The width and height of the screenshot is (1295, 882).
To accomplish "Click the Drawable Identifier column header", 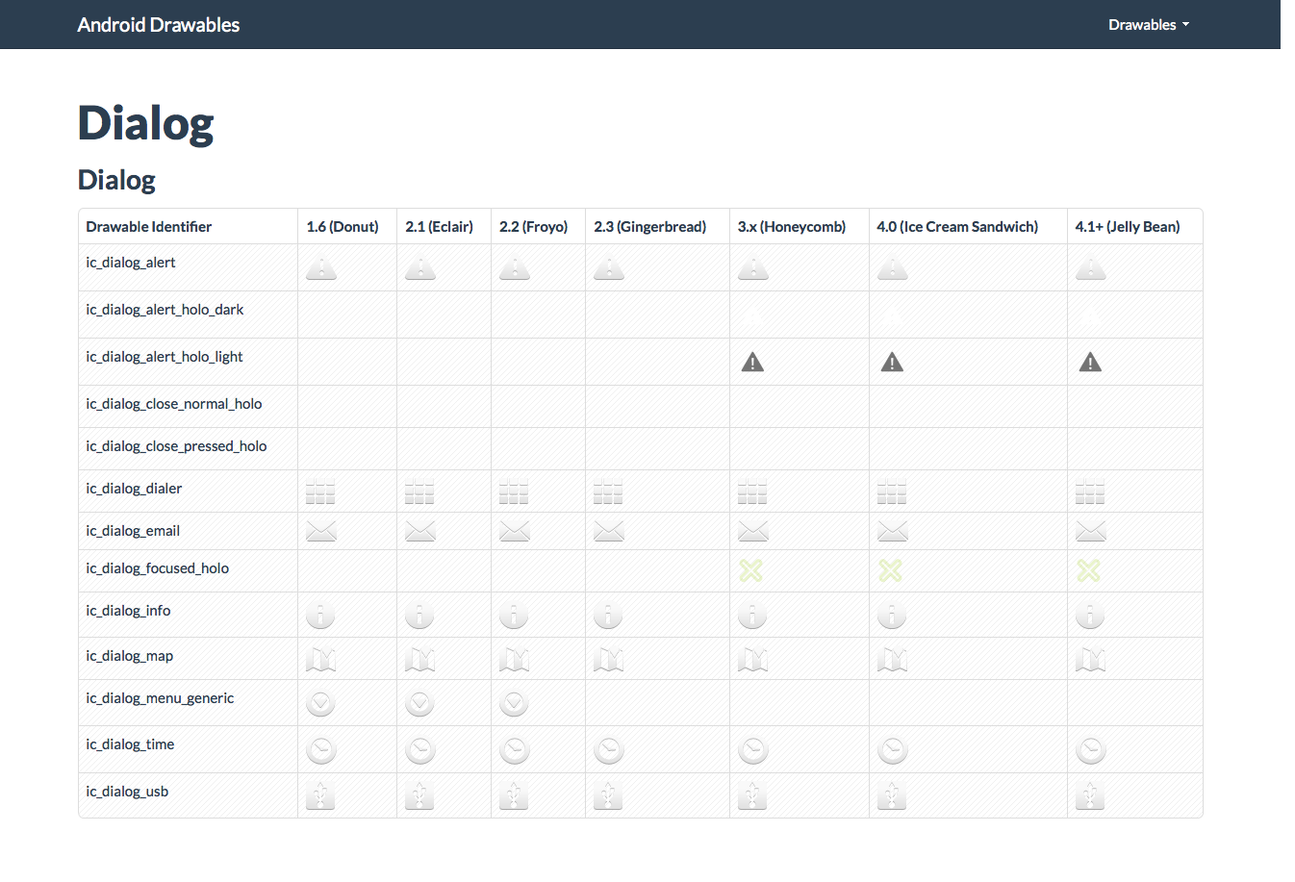I will click(x=149, y=227).
